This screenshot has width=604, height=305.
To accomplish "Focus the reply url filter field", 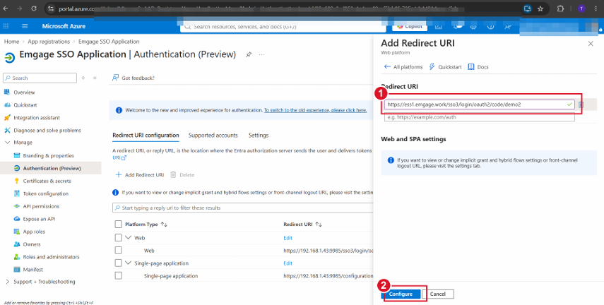I will coord(243,208).
